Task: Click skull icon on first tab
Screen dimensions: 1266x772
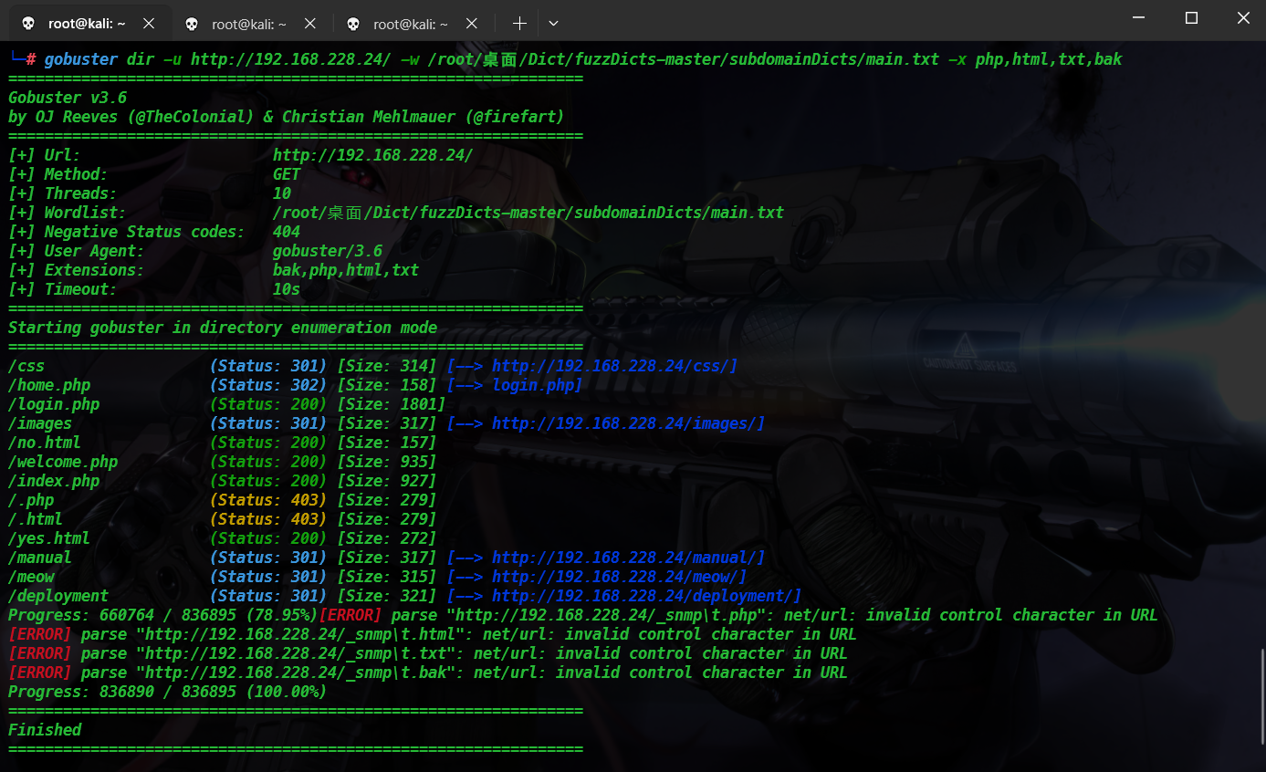Action: [x=28, y=24]
